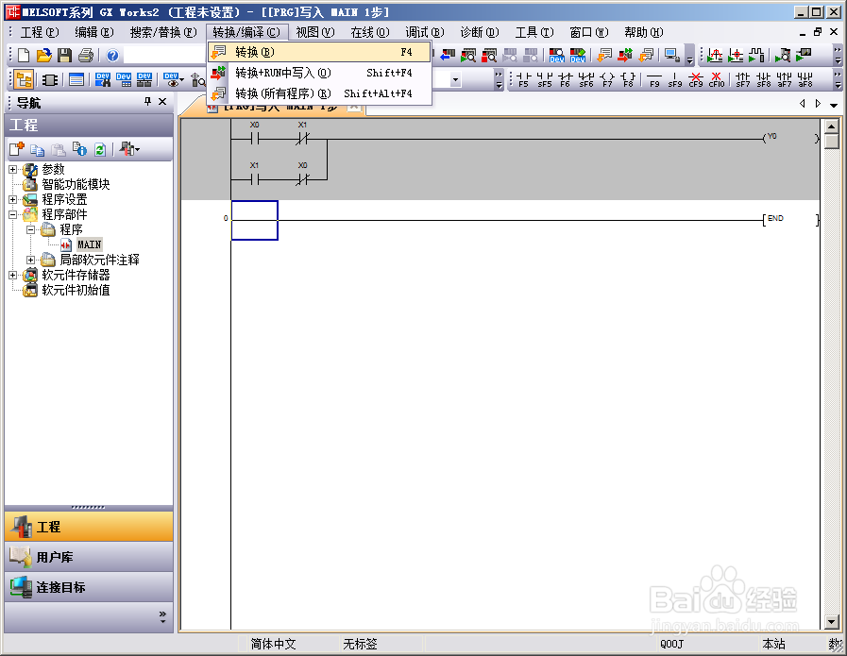Insert falling pulse contact sF8
Screen dimensions: 847x656
763,80
